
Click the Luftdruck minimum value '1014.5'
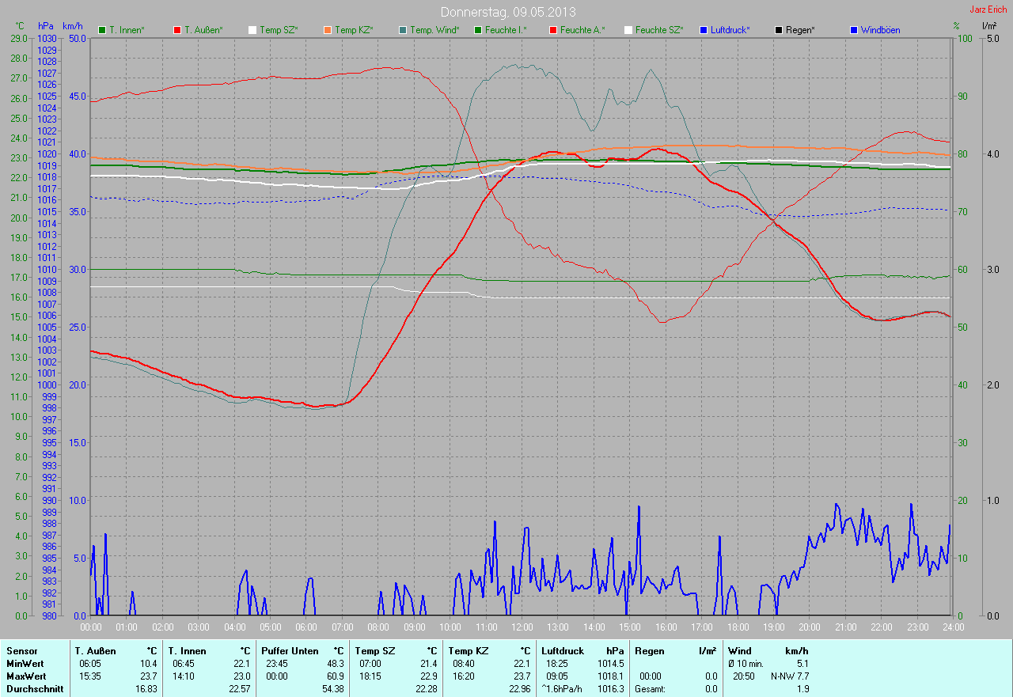point(610,664)
